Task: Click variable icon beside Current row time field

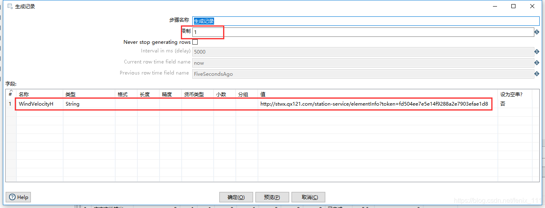Action: pyautogui.click(x=537, y=63)
